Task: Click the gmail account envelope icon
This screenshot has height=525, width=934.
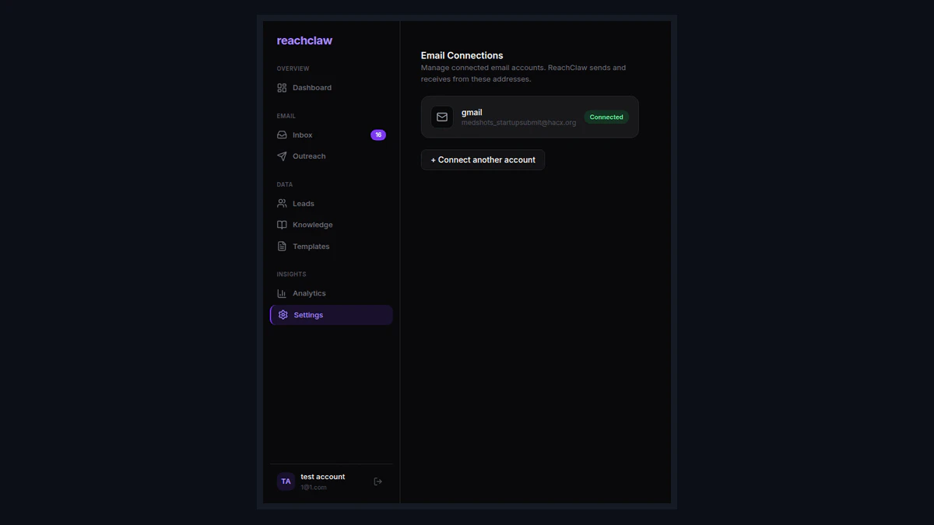Action: click(x=441, y=117)
